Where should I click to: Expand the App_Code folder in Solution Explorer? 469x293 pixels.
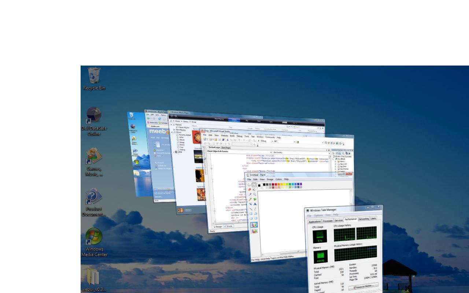[x=335, y=164]
